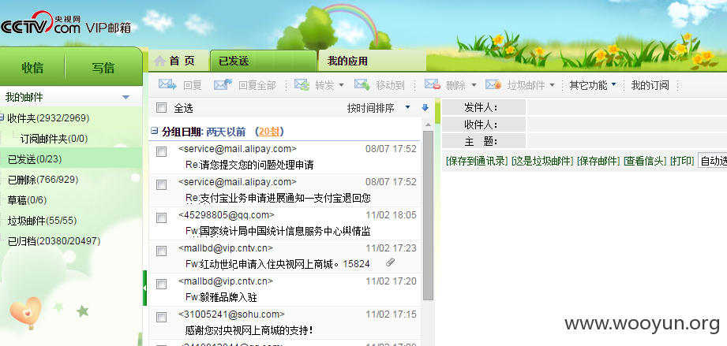Click the Reply envelope icon

167,85
